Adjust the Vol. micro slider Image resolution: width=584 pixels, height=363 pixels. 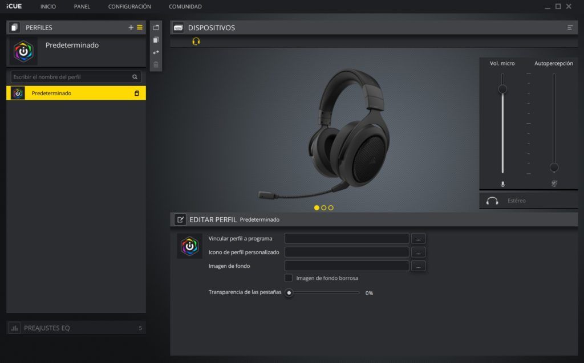point(502,89)
